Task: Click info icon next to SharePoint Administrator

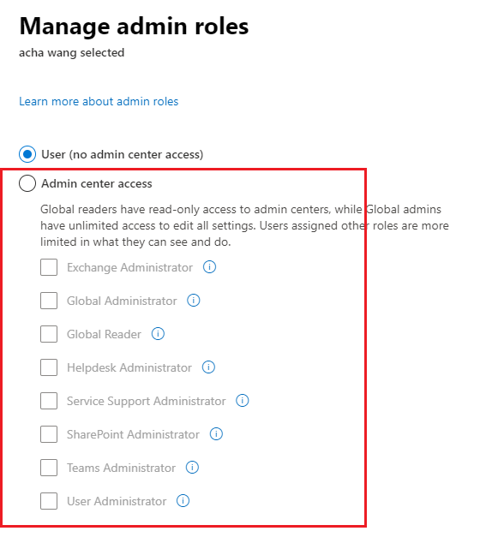Action: (x=216, y=434)
